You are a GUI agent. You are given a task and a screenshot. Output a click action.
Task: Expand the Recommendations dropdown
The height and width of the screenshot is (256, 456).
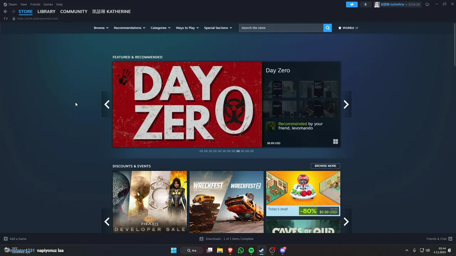(129, 28)
